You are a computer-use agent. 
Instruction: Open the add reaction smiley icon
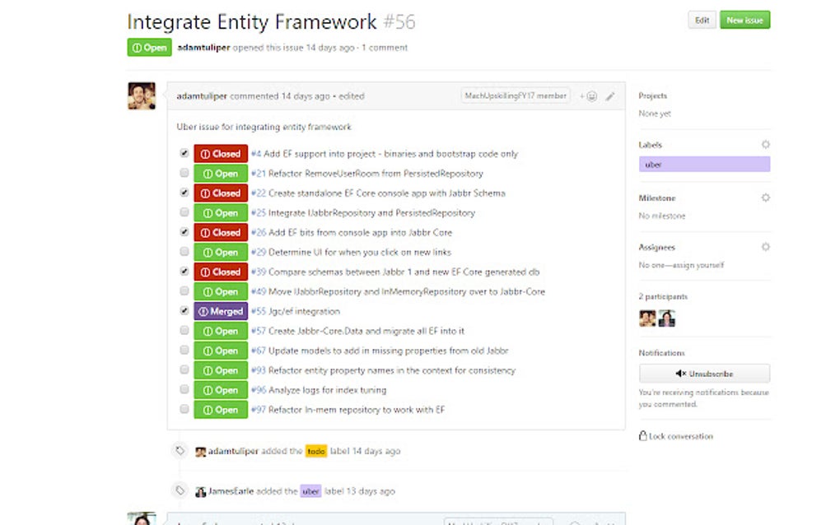click(589, 96)
